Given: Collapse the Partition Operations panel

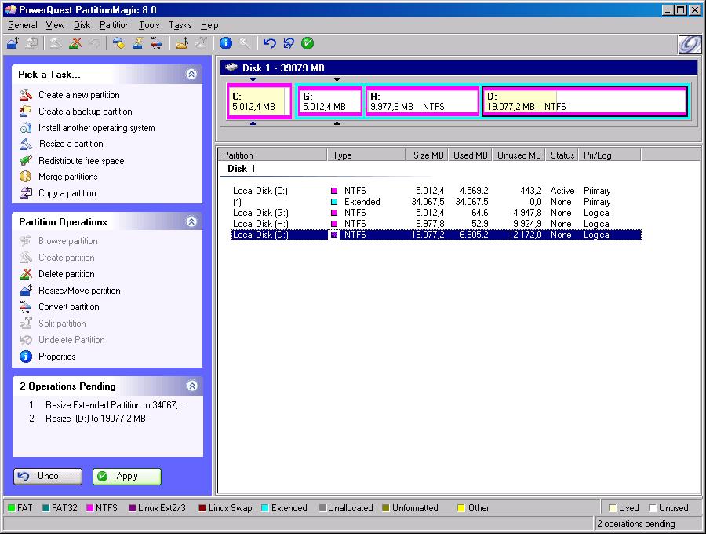Looking at the screenshot, I should pyautogui.click(x=191, y=221).
